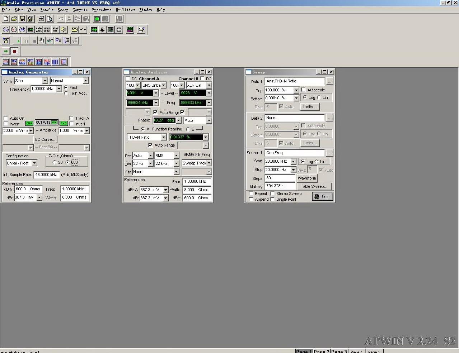Click the green arrow Go icon

(6, 51)
